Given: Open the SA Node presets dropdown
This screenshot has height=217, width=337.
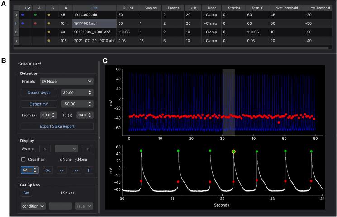Looking at the screenshot, I should pos(66,81).
